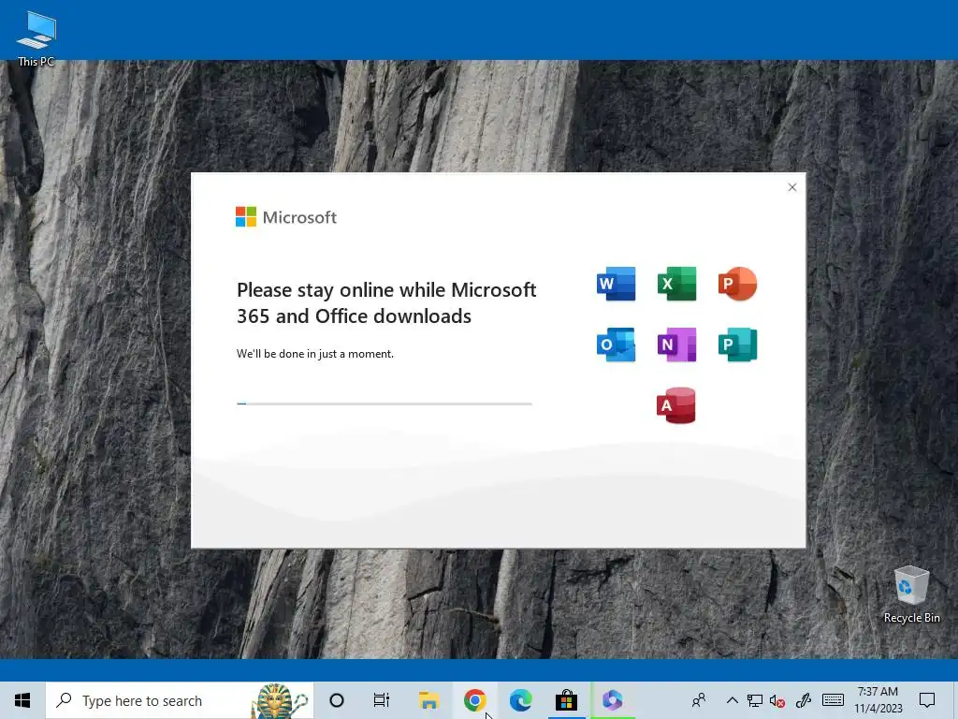Click the OneNote app icon
The image size is (958, 719).
(677, 345)
